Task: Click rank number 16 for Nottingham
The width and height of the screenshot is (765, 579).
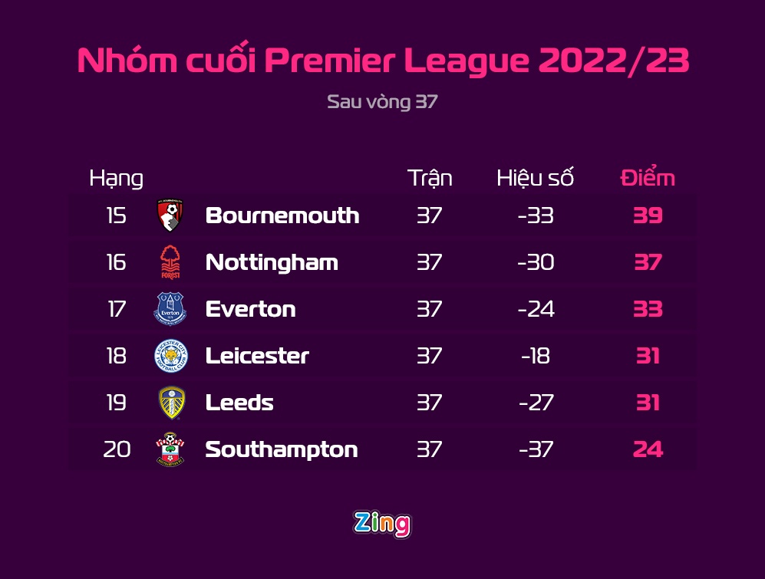Action: click(116, 262)
